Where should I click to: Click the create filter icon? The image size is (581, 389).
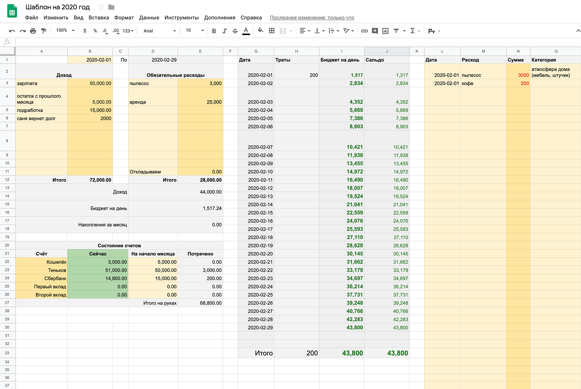[396, 31]
